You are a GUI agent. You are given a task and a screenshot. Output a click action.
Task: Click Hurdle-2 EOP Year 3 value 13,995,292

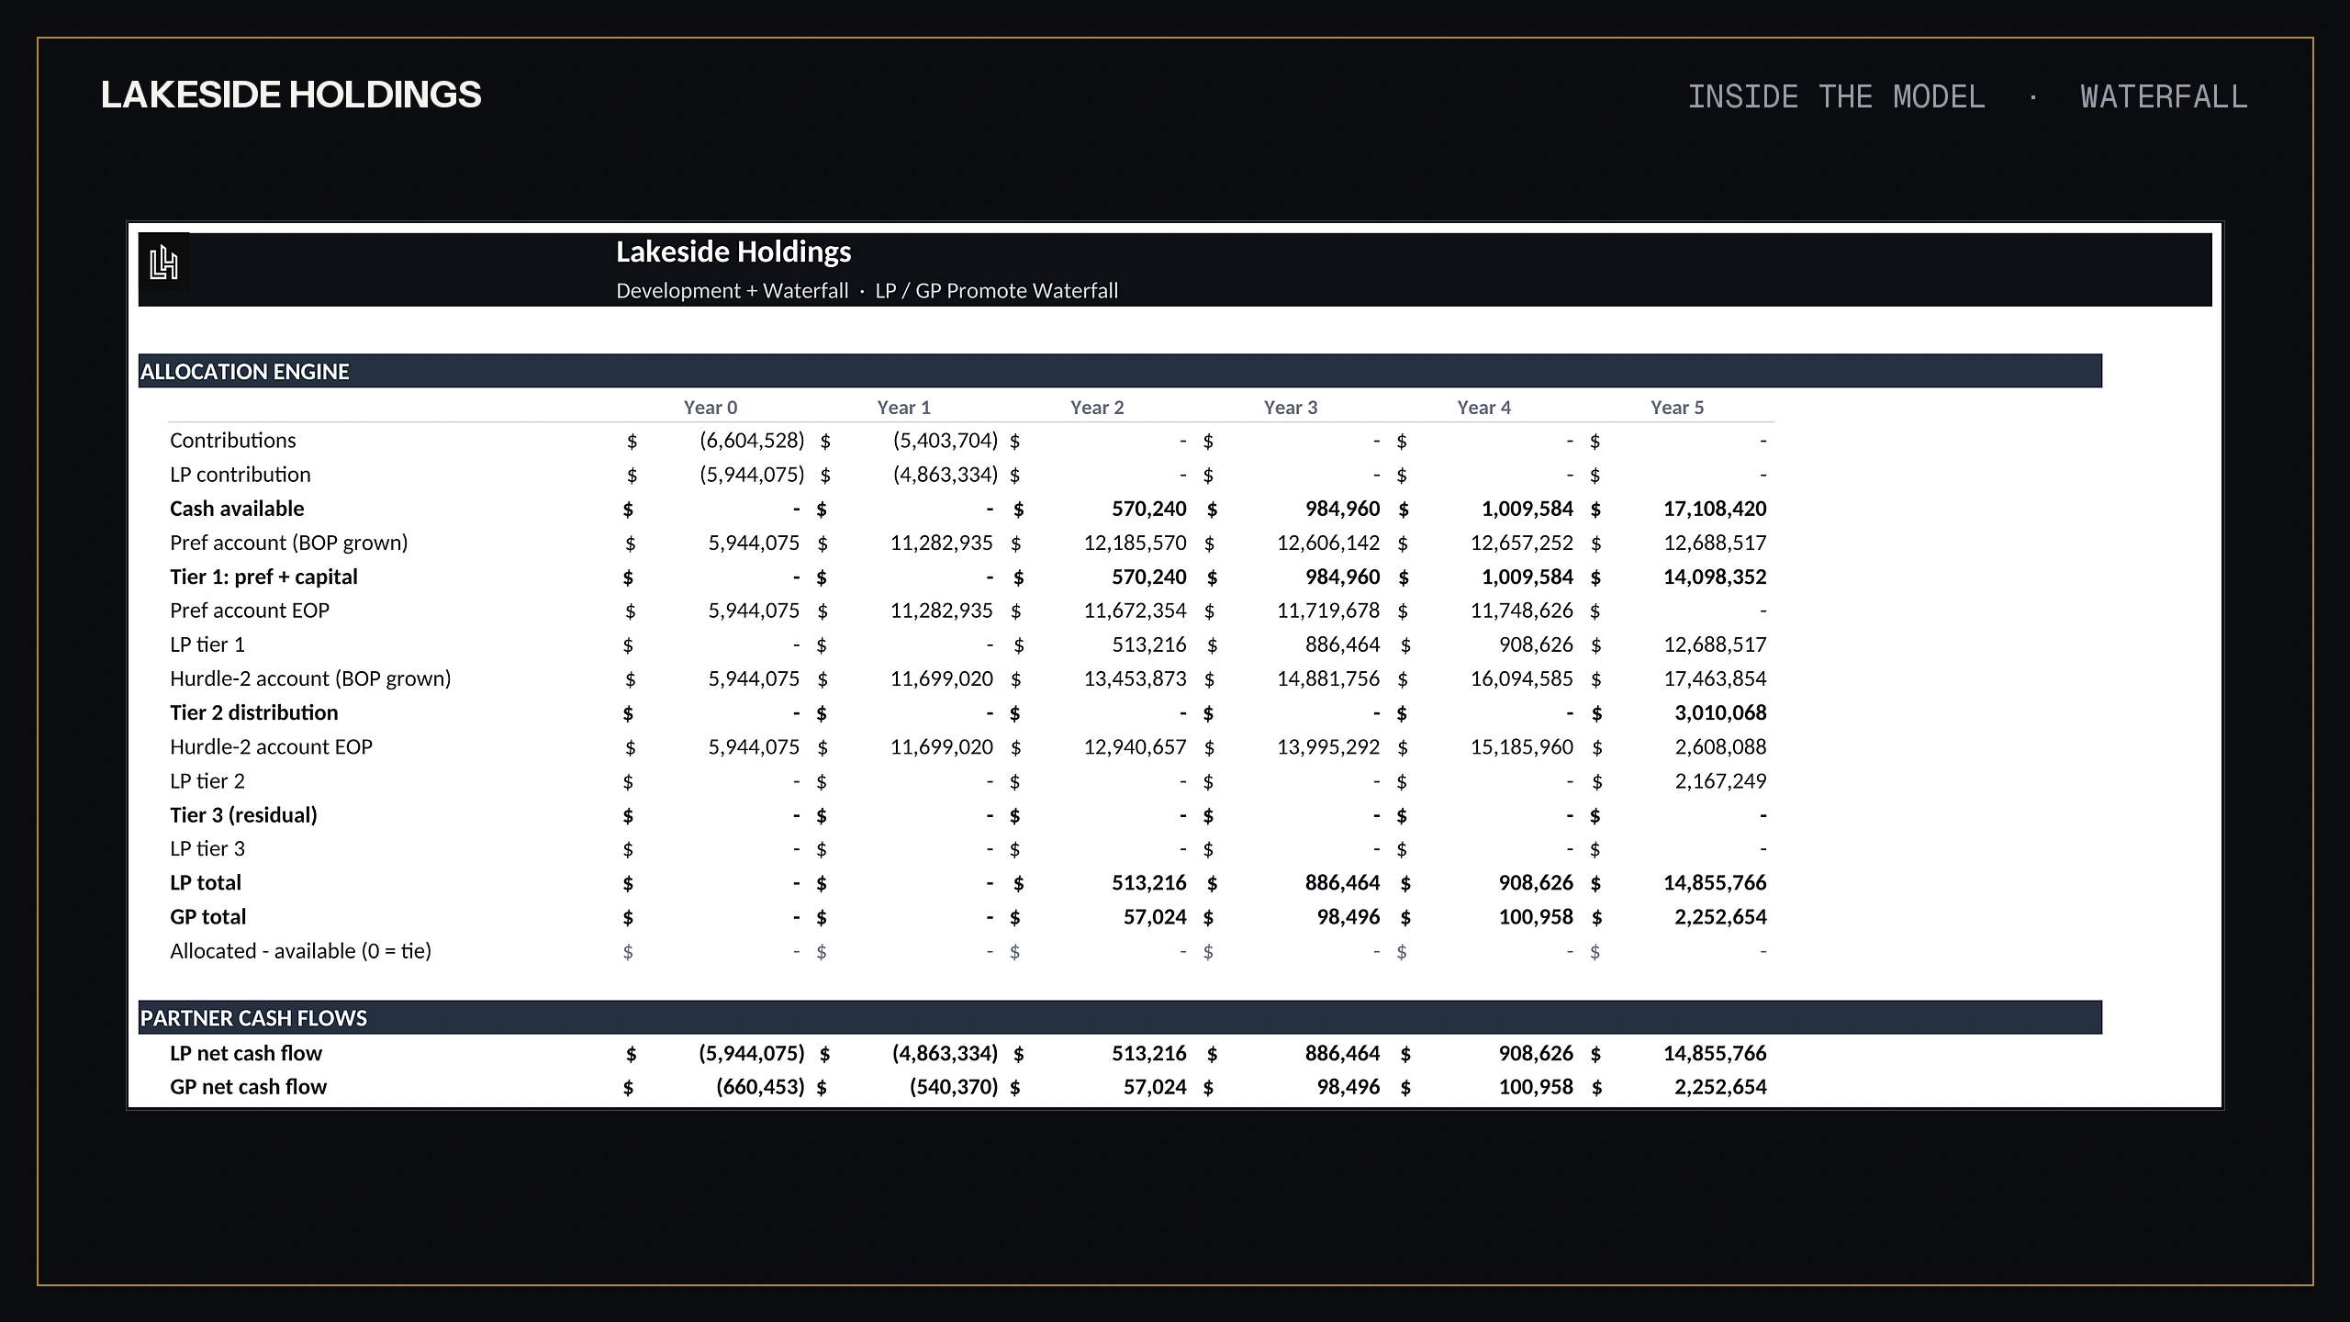click(1328, 745)
